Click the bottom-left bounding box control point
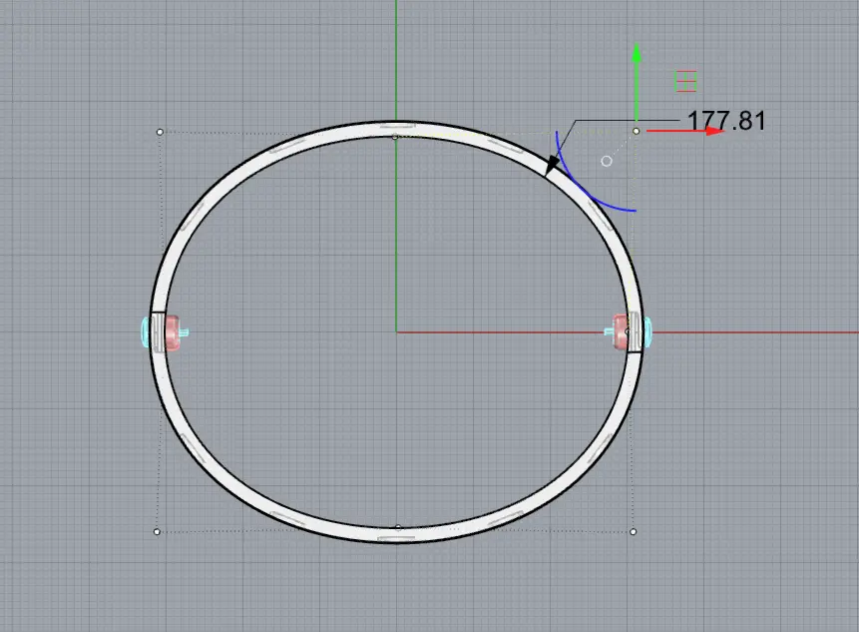This screenshot has width=859, height=632. tap(157, 532)
